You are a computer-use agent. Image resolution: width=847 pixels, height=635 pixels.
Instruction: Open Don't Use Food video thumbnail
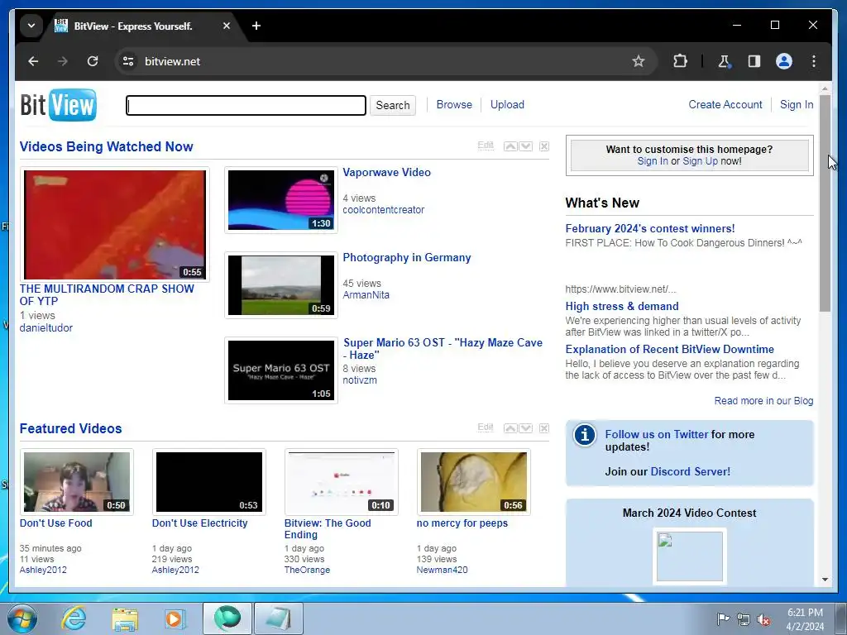[x=77, y=482]
